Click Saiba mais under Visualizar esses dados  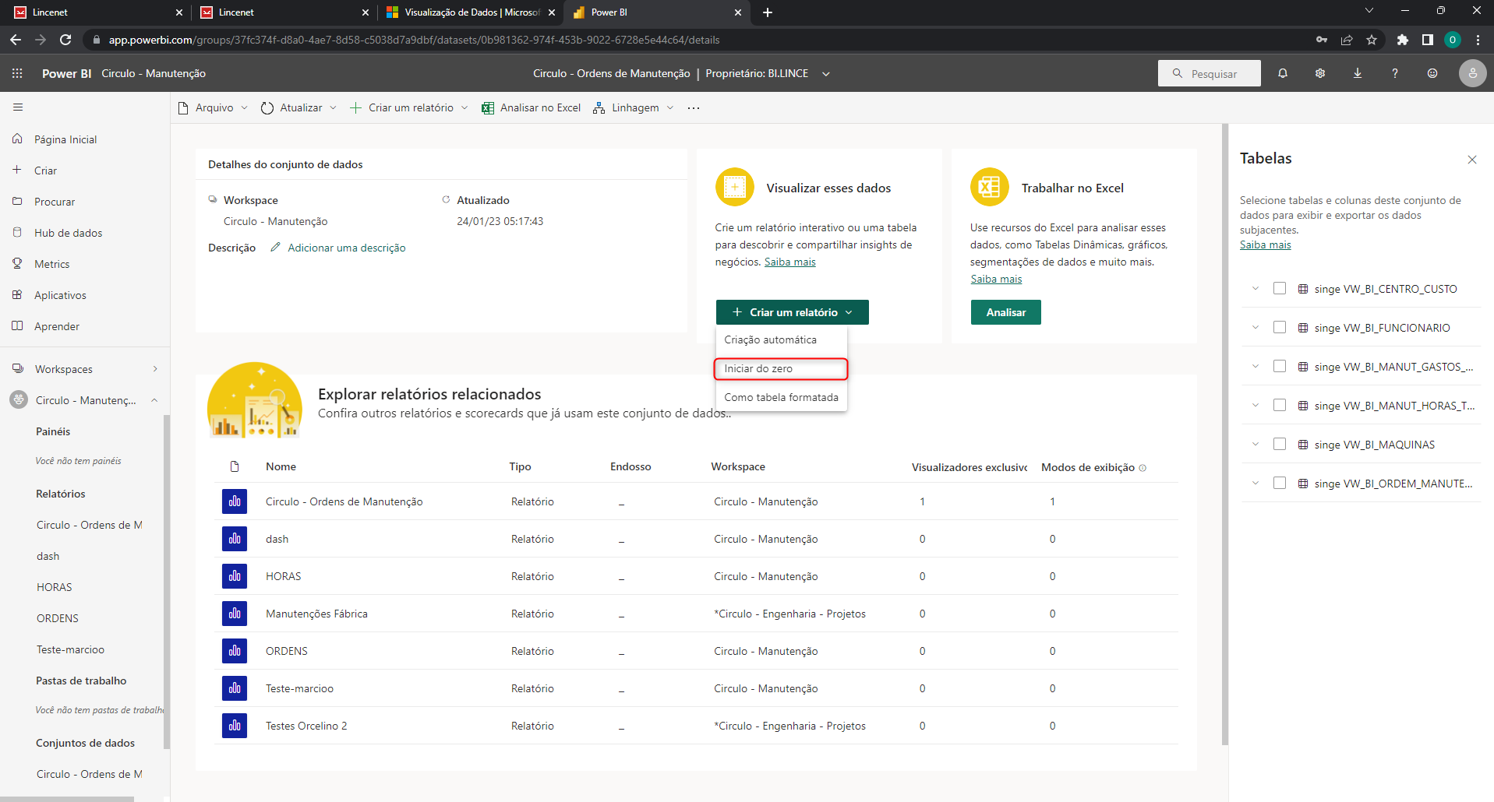789,262
